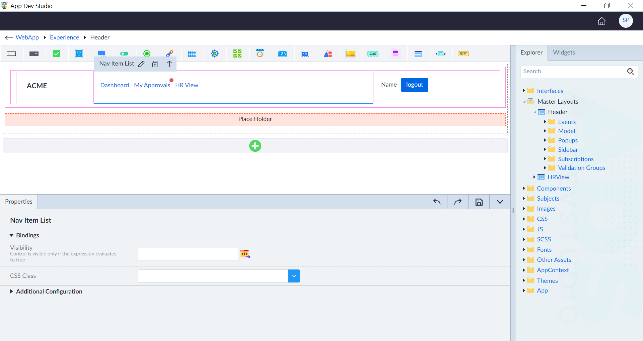Select the text input box widget
Viewport: 643px width, 341px height.
click(x=11, y=53)
